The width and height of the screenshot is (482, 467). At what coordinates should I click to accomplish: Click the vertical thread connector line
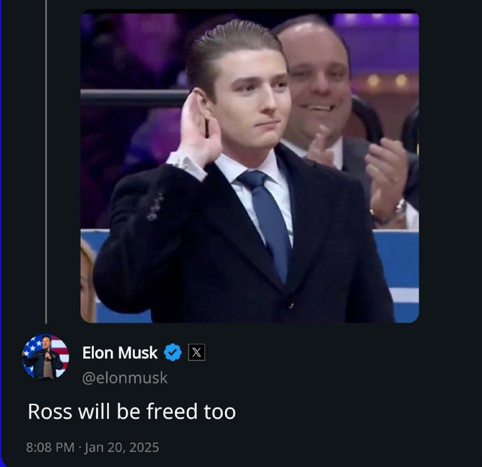46,162
